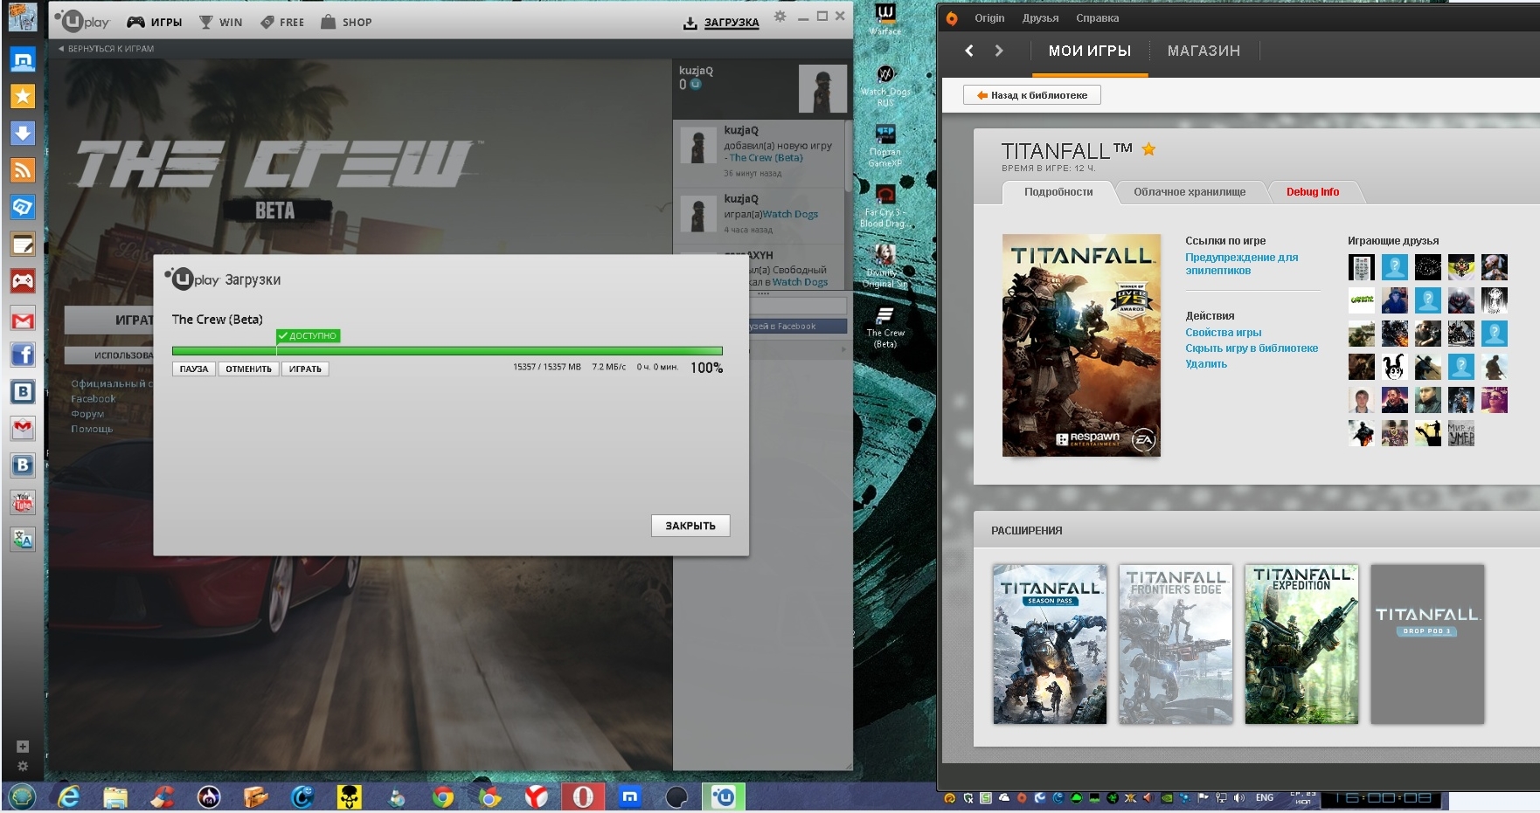
Task: Open the Titanfall Drop Pod 3 expansion
Action: click(1427, 644)
